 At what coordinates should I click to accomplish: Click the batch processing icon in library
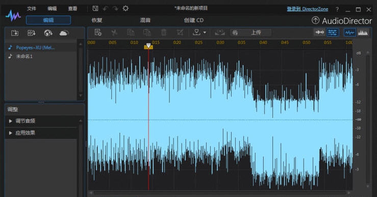pyautogui.click(x=31, y=33)
